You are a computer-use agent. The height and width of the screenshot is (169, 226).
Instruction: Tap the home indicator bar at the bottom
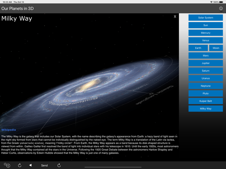click(x=113, y=167)
